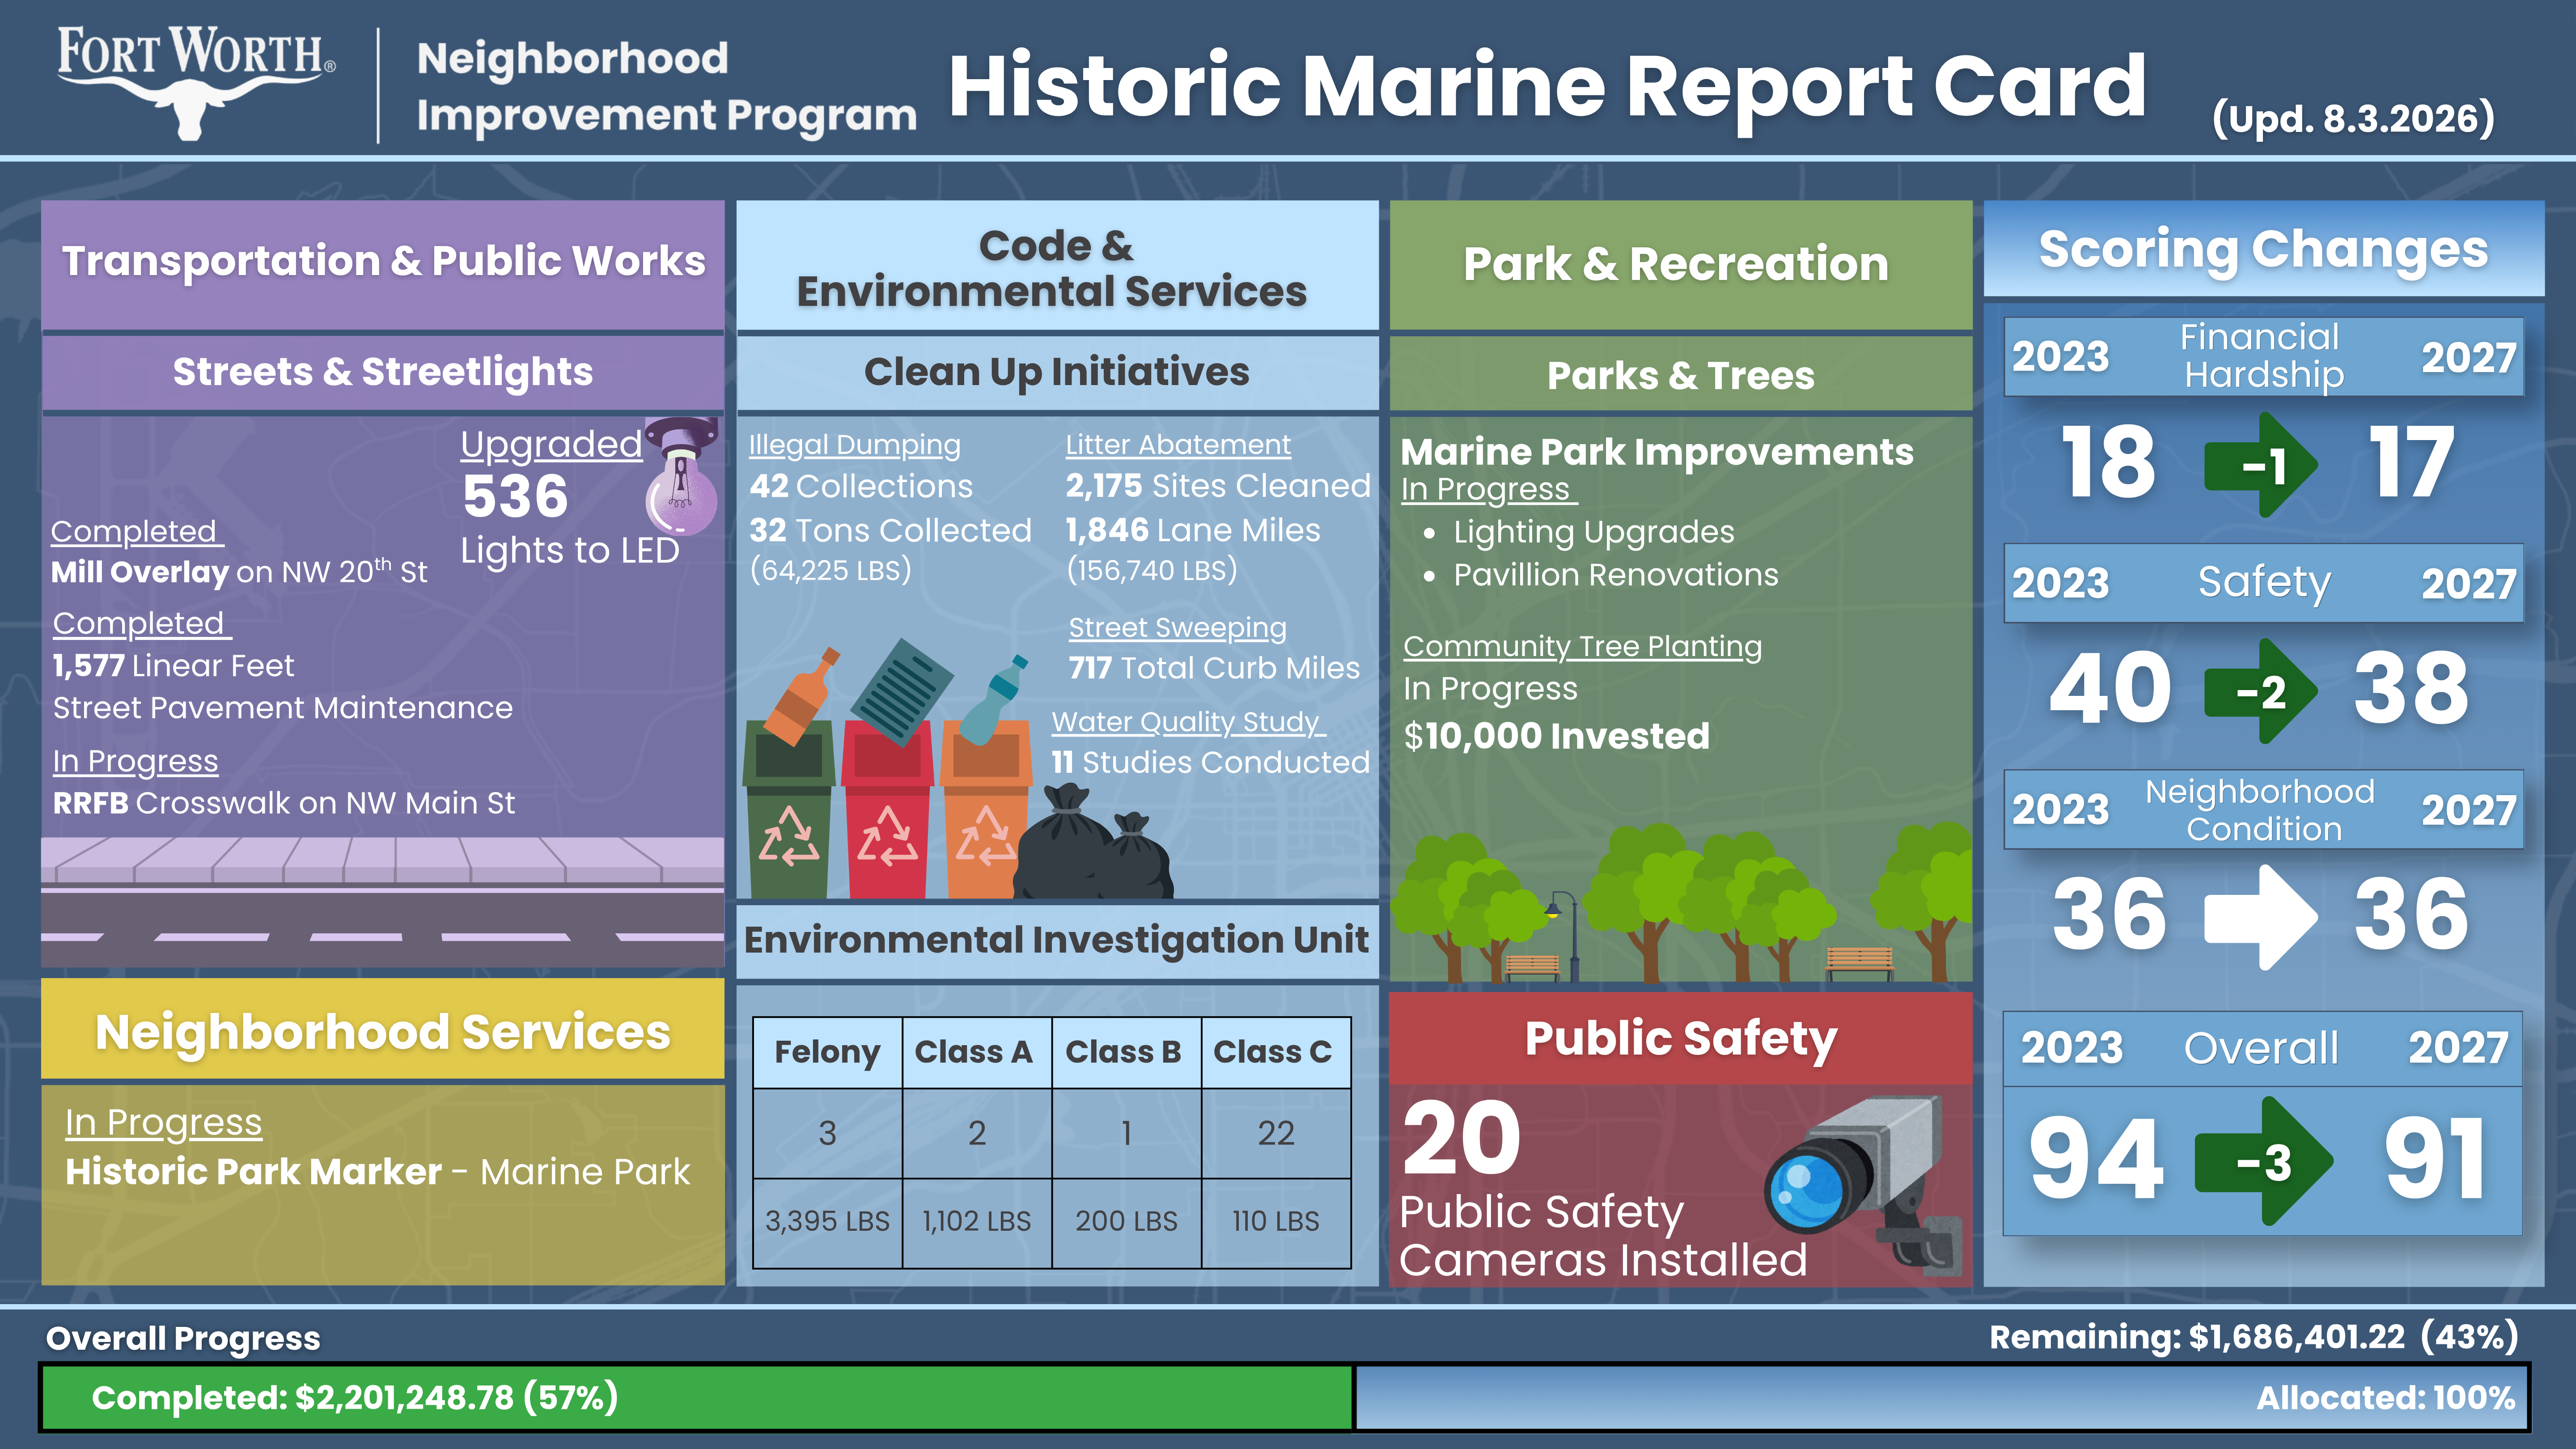Click the Class C count of 22
This screenshot has width=2576, height=1449.
(1275, 1133)
